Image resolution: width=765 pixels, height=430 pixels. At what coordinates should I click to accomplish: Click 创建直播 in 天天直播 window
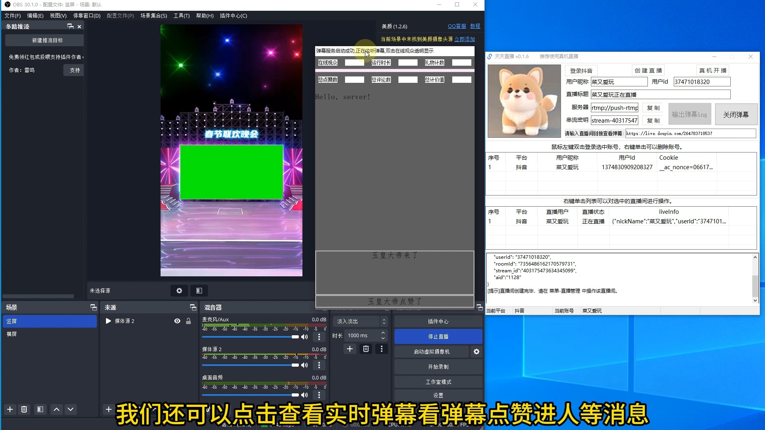[648, 70]
